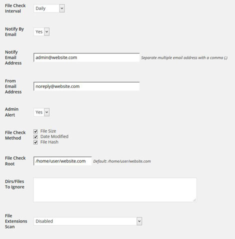Click the File Check Root path field
Viewport: 235px width, 239px height.
tap(62, 161)
